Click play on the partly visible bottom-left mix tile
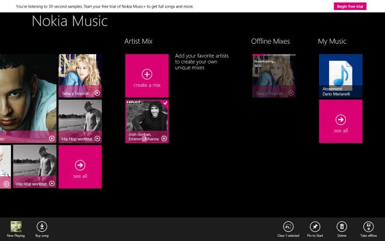The width and height of the screenshot is (385, 241). click(6, 184)
